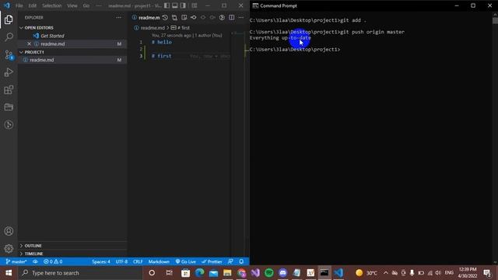Open the overflow menu ellipsis in menu bar

pyautogui.click(x=99, y=5)
